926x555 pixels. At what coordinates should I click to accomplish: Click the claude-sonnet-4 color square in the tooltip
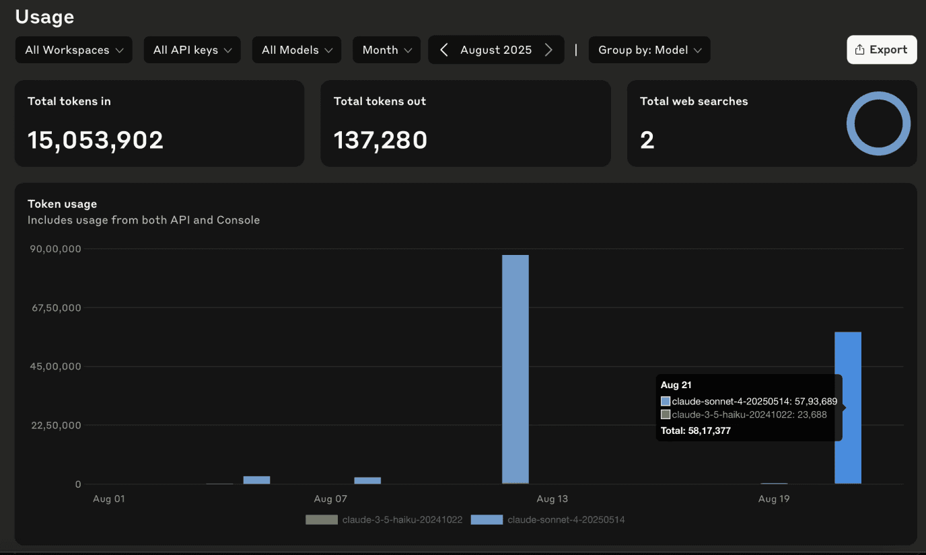tap(665, 400)
